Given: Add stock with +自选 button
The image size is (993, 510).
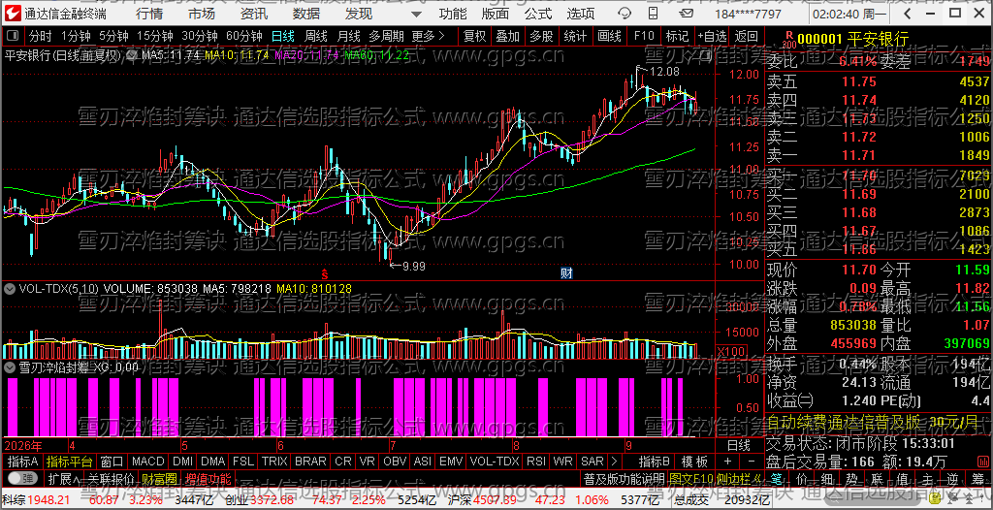Looking at the screenshot, I should pyautogui.click(x=713, y=36).
